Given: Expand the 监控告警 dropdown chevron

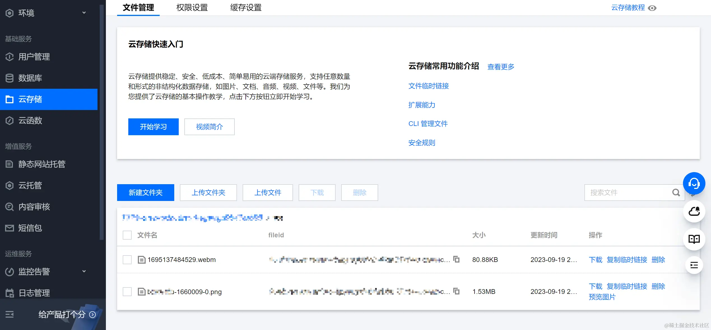Looking at the screenshot, I should click(84, 272).
